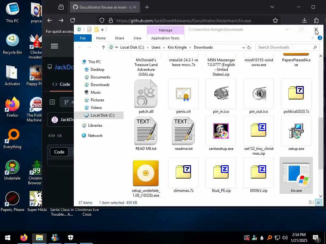Expand the hidden breadcrumb path chevrons

tap(117, 47)
